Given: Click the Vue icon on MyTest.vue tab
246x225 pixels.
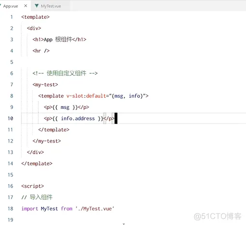Looking at the screenshot, I should [x=37, y=6].
